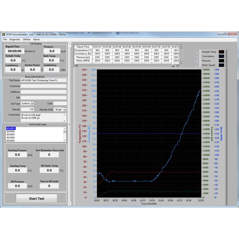239x239 pixels.
Task: Click the table horizontal scrollbar right arrow
Action: 177,65
